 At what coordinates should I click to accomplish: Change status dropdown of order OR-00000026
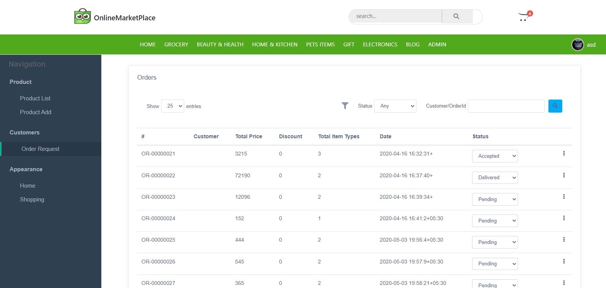click(495, 264)
